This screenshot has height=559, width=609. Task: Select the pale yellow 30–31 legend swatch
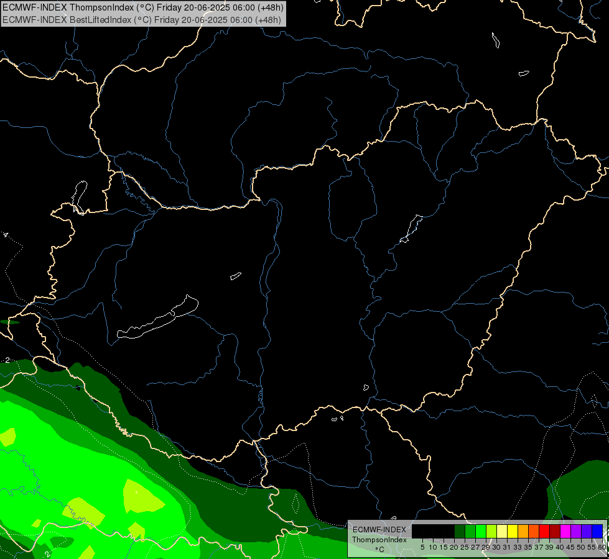coord(502,531)
